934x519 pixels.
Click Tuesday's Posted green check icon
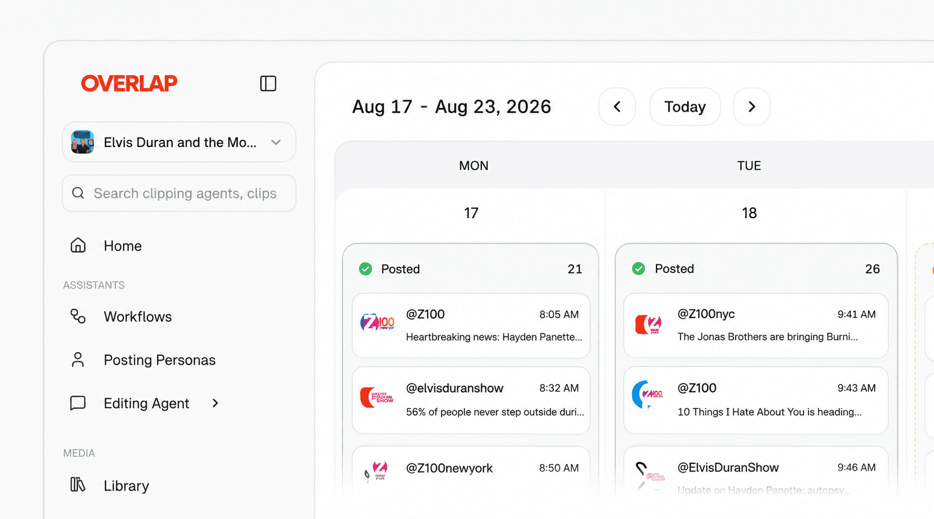pyautogui.click(x=639, y=269)
